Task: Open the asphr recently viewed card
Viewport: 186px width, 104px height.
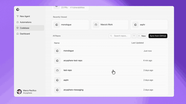Action: coord(149,25)
